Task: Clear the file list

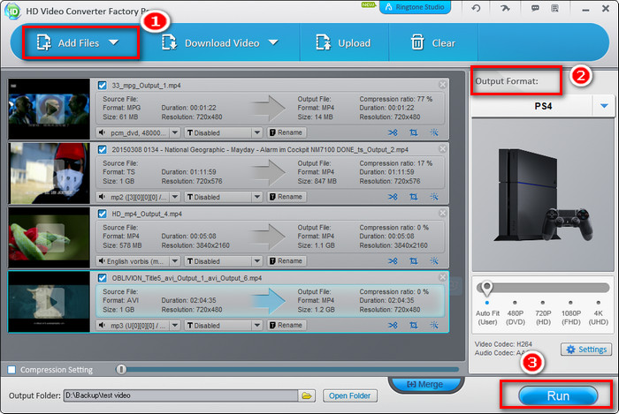Action: [433, 43]
